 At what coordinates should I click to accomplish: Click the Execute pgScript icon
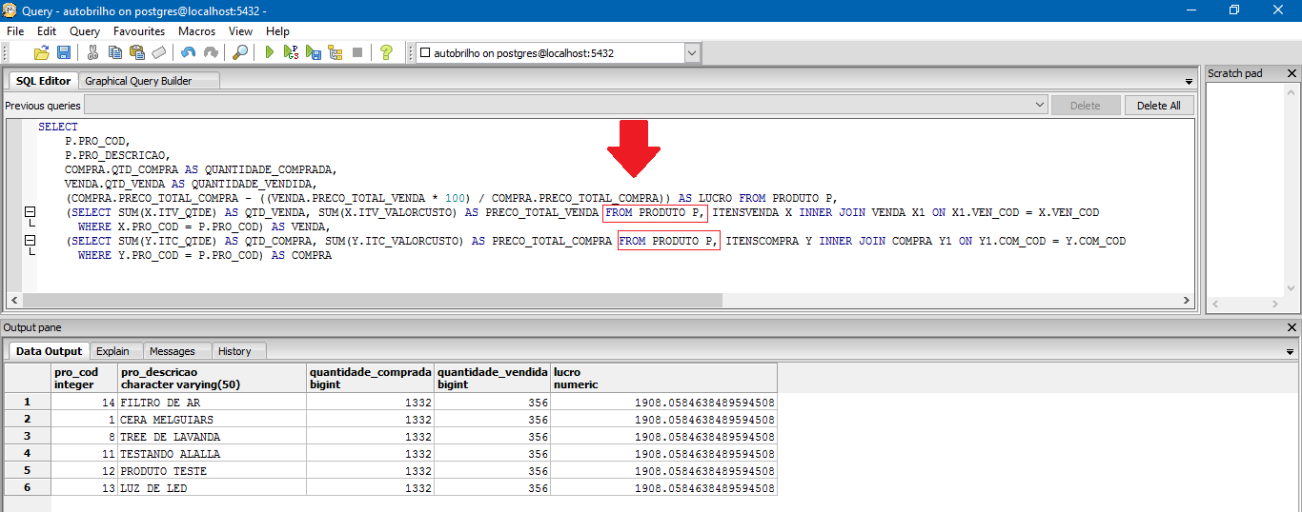(x=292, y=53)
